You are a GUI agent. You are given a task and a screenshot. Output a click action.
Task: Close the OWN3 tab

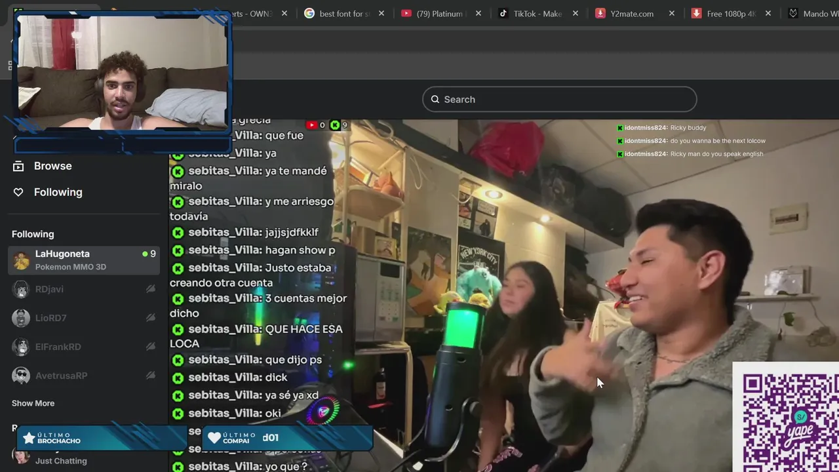pos(284,13)
